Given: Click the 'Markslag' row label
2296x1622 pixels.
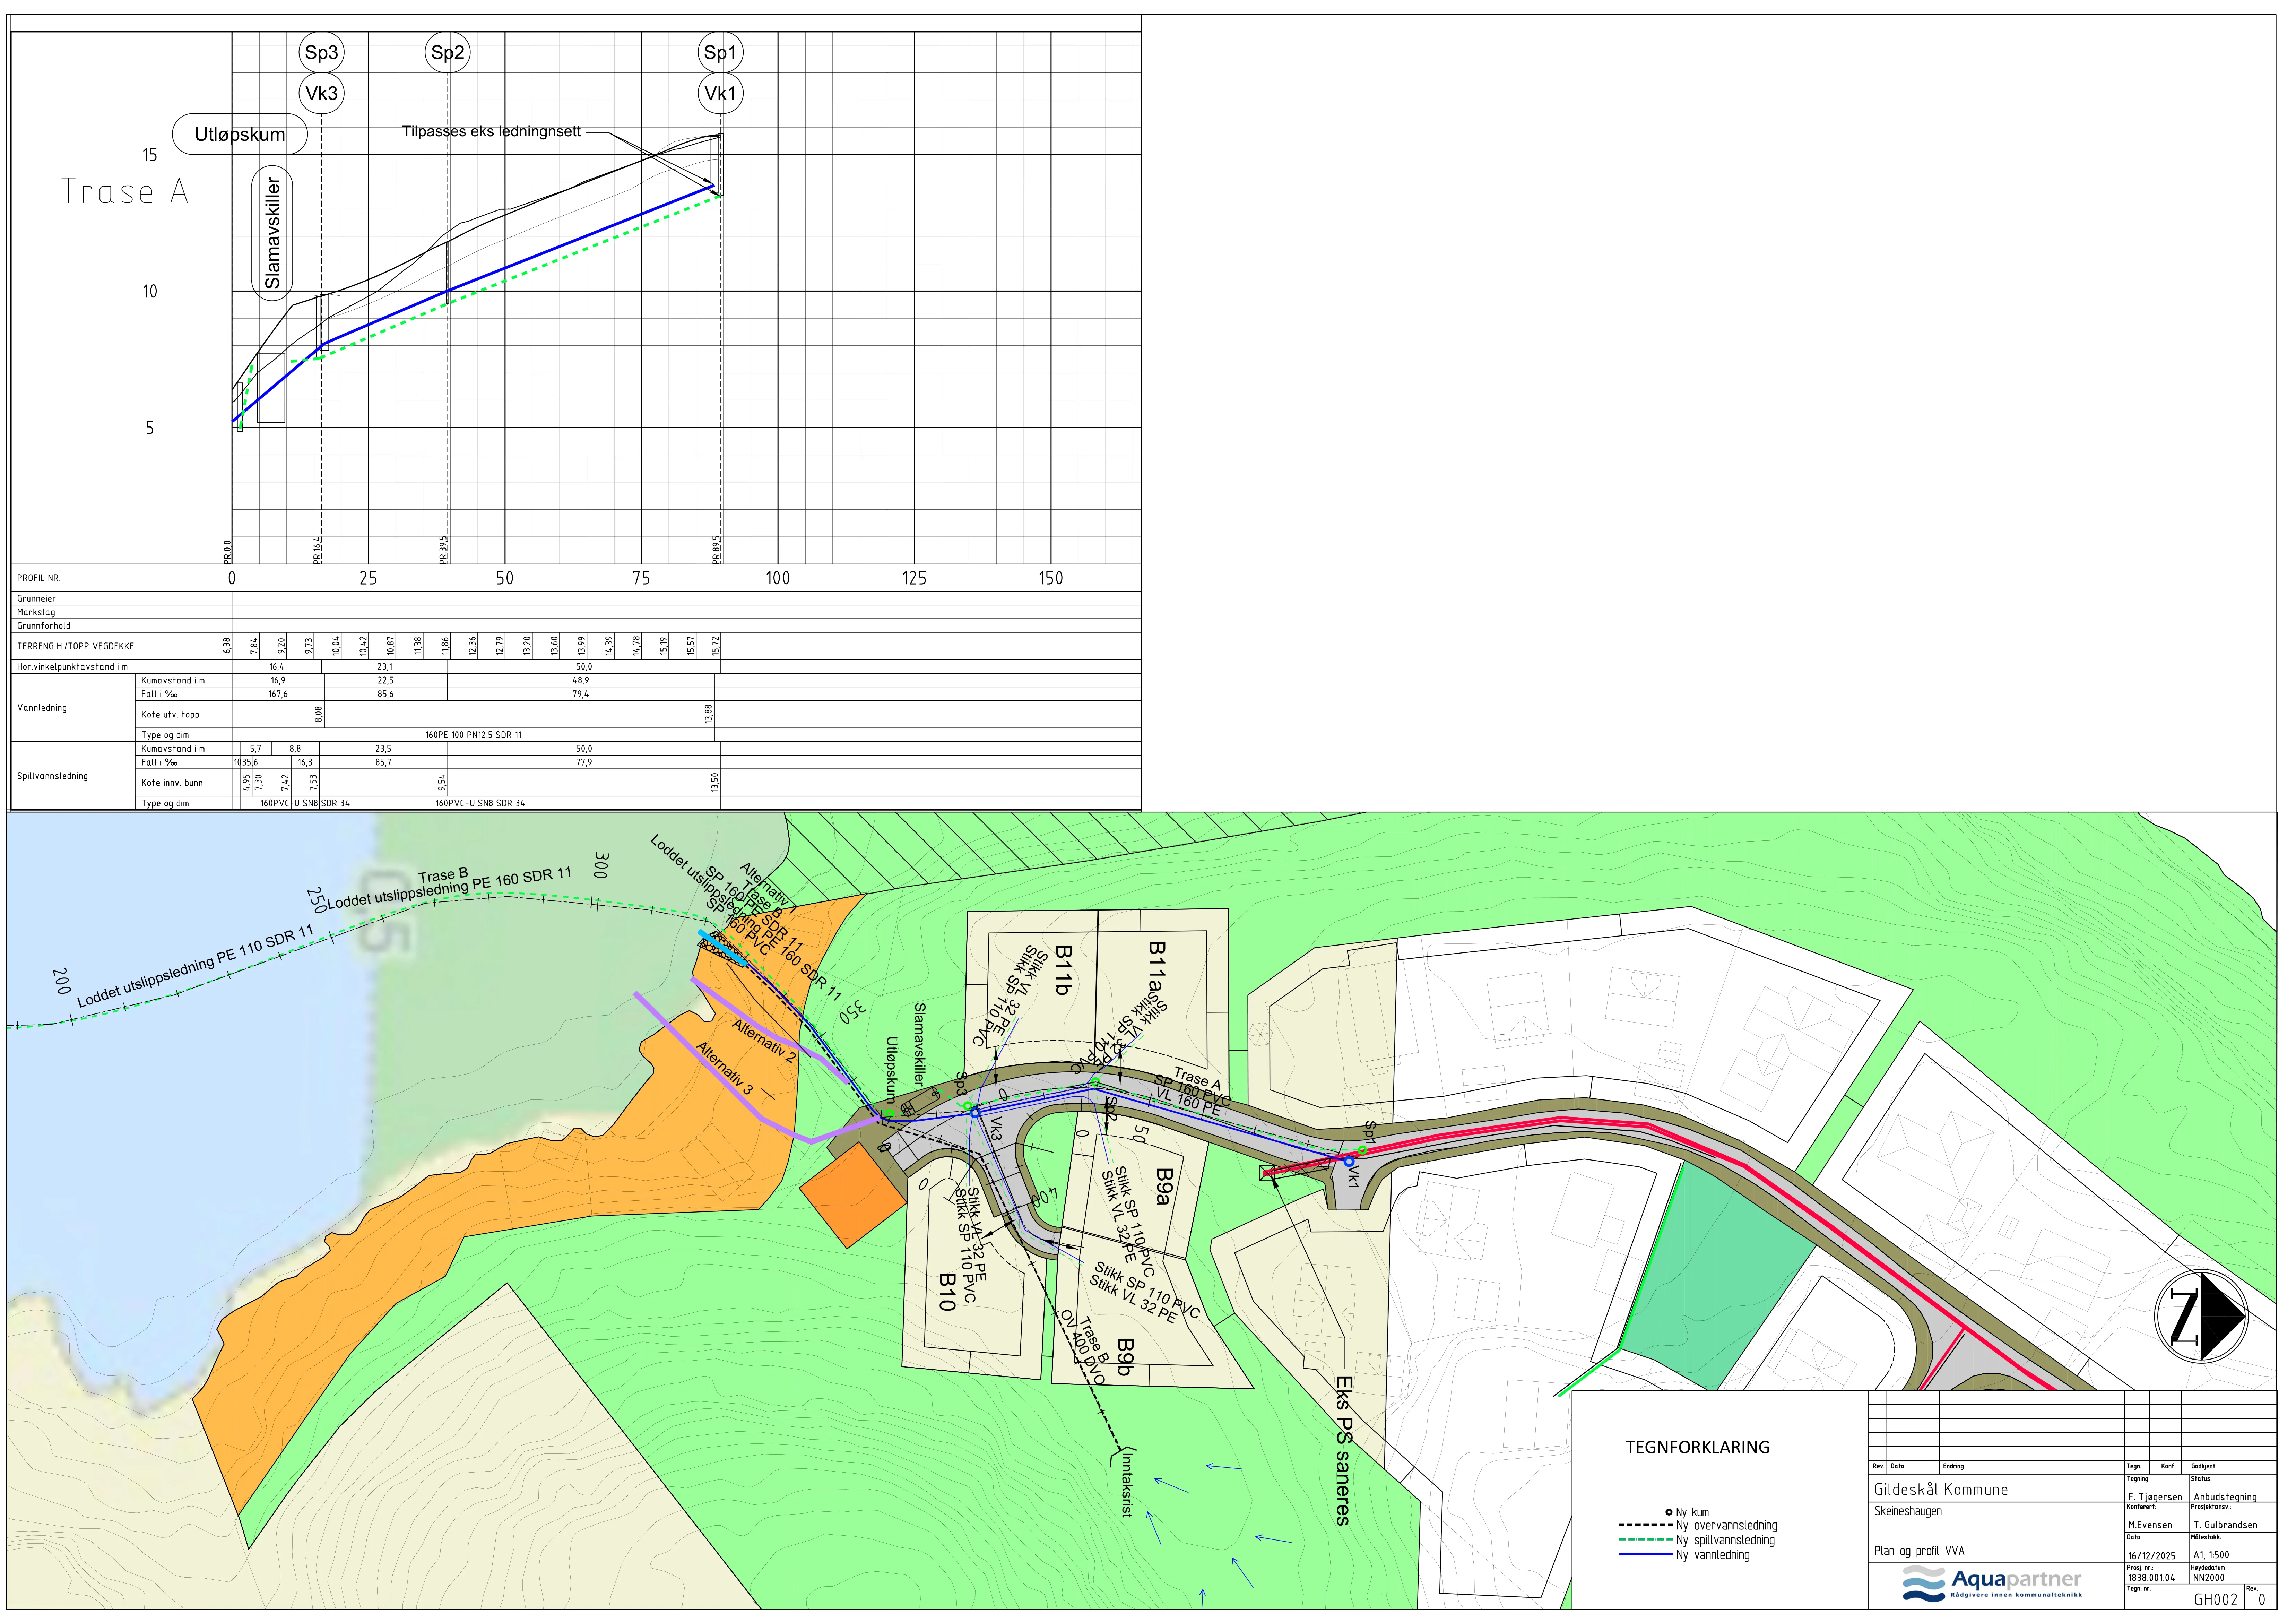Looking at the screenshot, I should (x=36, y=612).
